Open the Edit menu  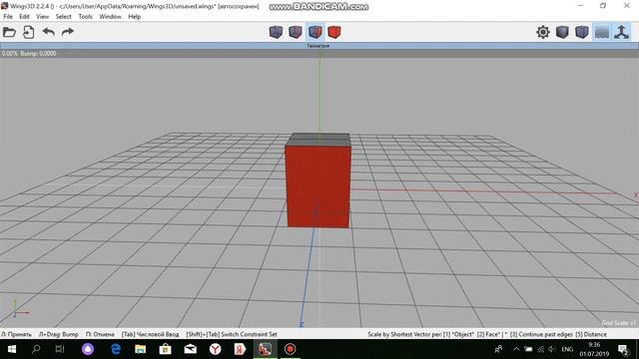click(24, 17)
